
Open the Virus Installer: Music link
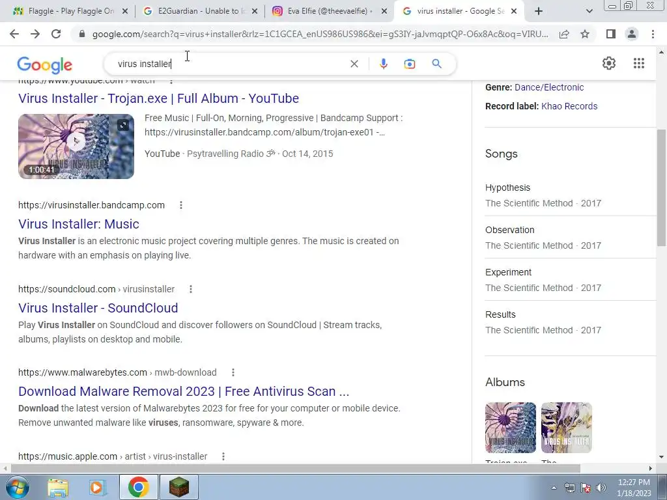(79, 224)
